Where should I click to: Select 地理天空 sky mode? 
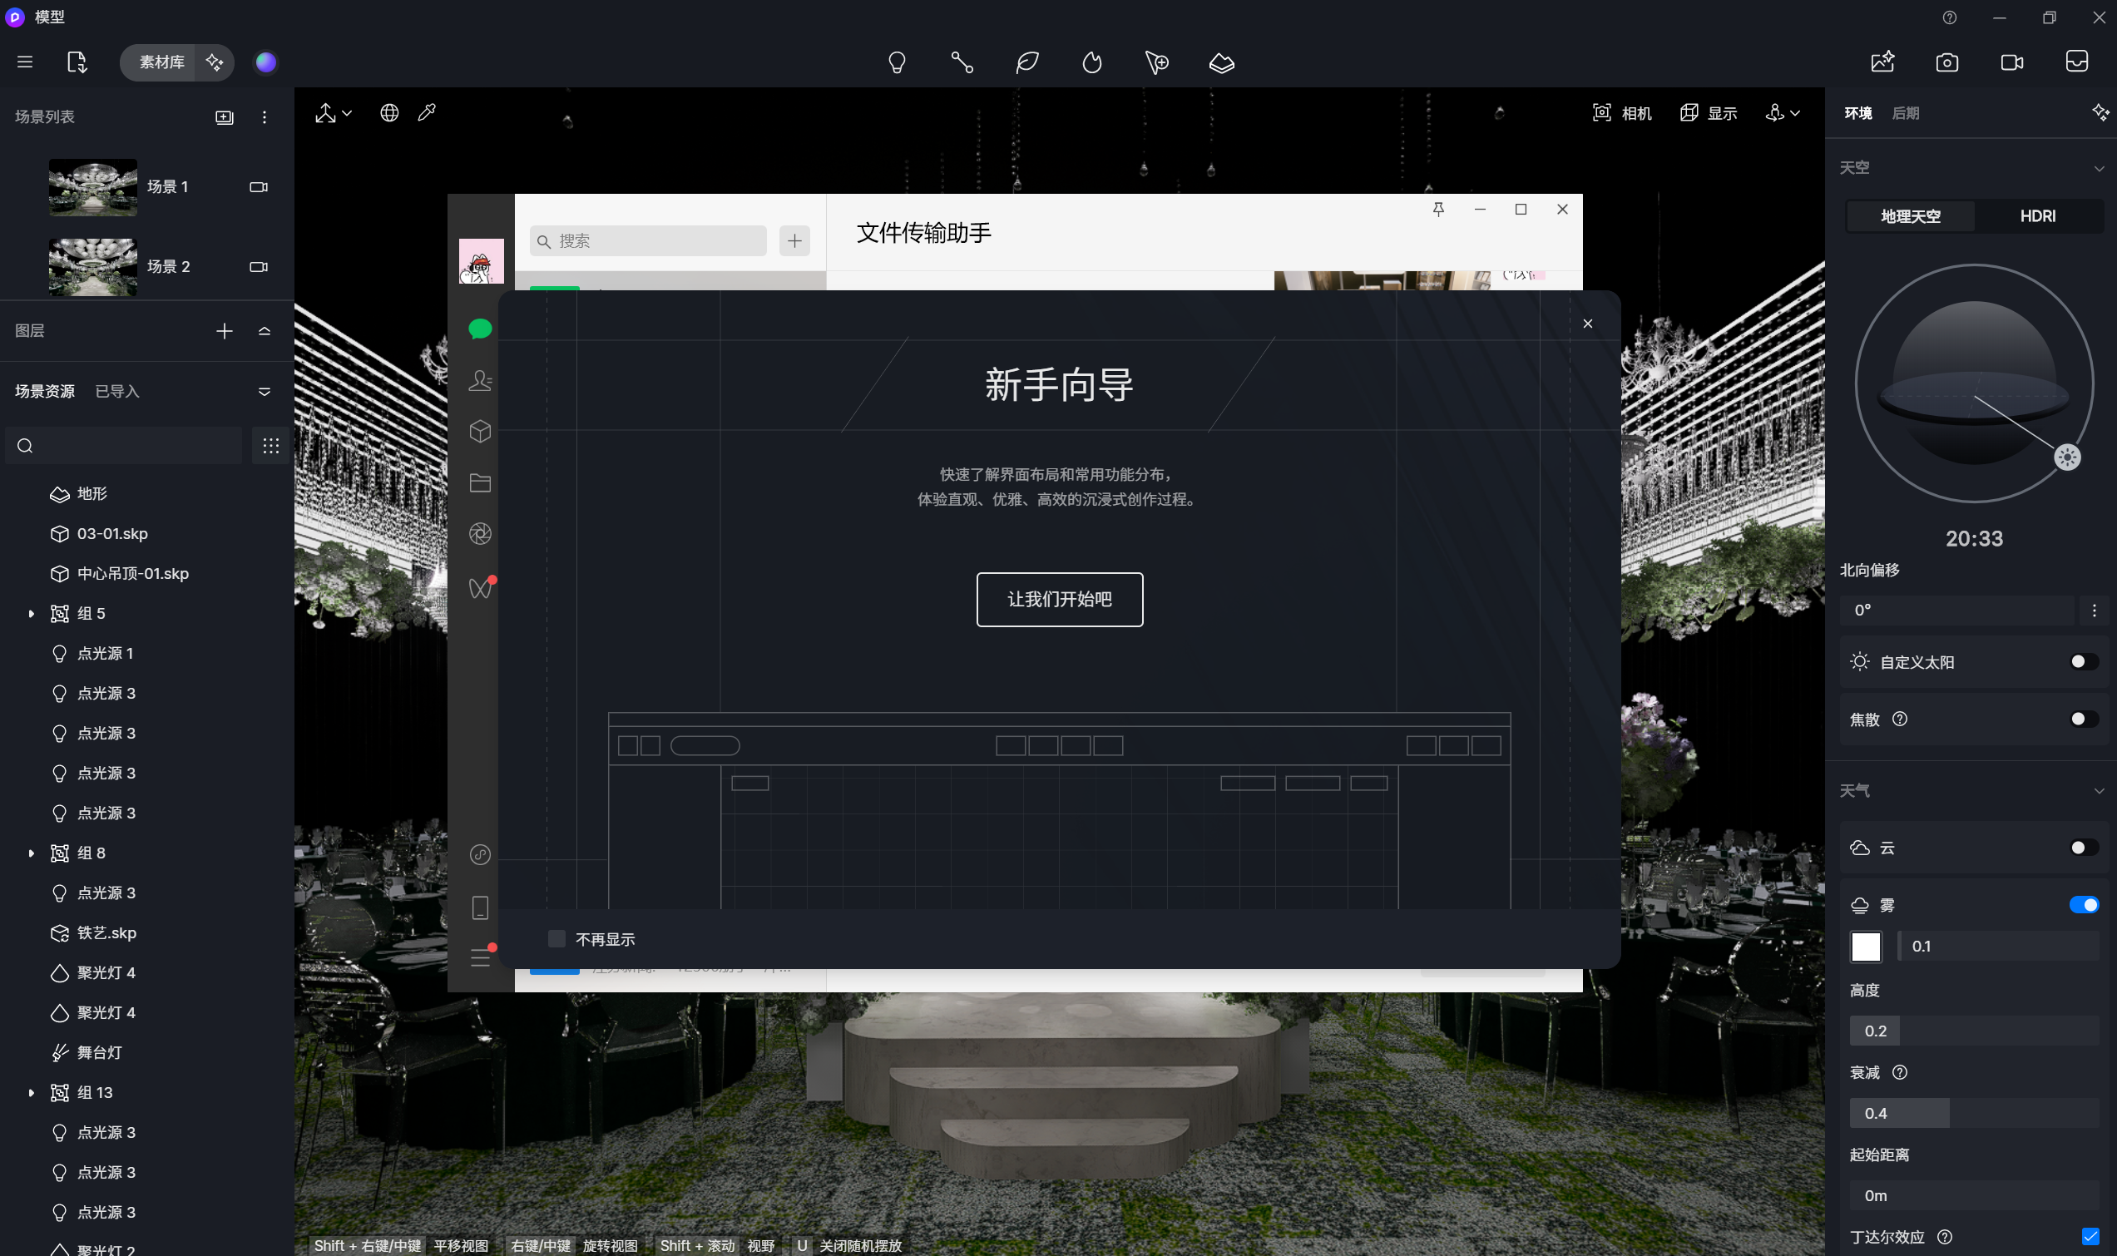pyautogui.click(x=1911, y=215)
